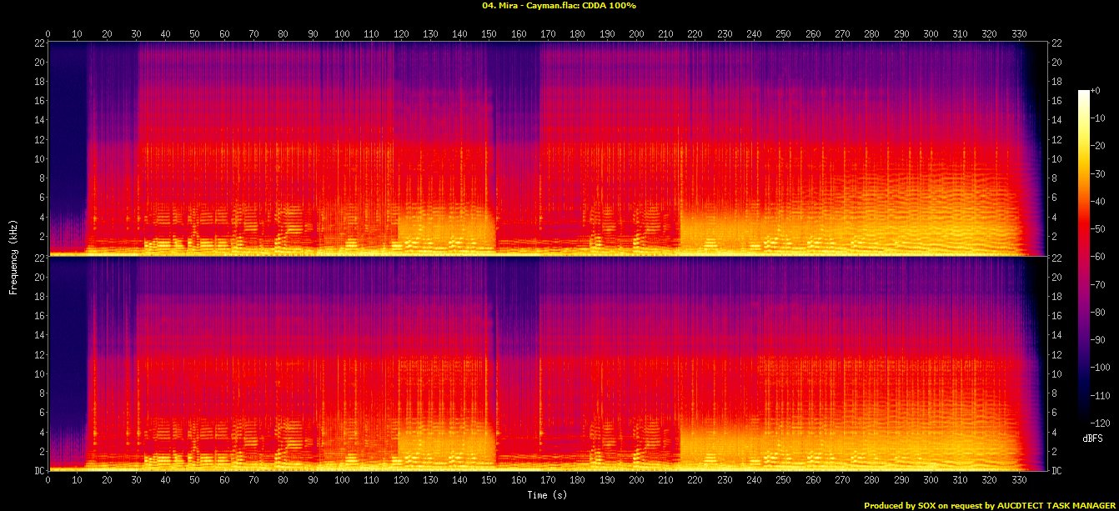The height and width of the screenshot is (511, 1119).
Task: Click "150" on the bottom time axis
Action: coord(489,481)
